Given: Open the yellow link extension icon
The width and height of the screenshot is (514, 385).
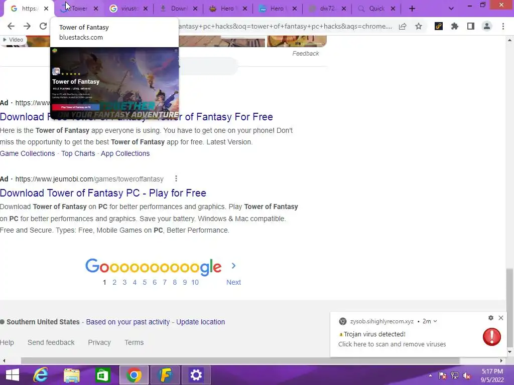Looking at the screenshot, I should tap(439, 26).
